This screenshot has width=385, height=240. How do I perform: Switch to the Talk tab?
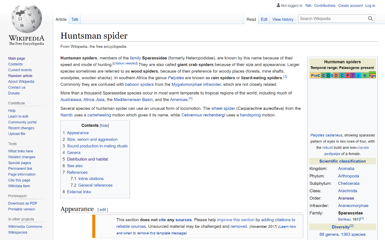click(75, 19)
